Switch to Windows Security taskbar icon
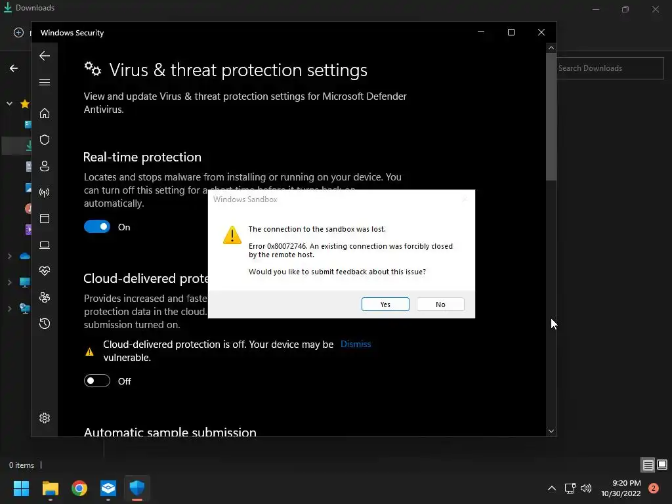This screenshot has width=672, height=504. [137, 488]
